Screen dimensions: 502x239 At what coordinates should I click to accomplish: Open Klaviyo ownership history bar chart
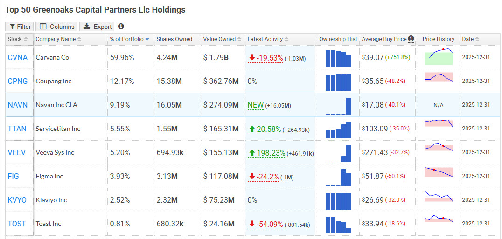tap(338, 201)
